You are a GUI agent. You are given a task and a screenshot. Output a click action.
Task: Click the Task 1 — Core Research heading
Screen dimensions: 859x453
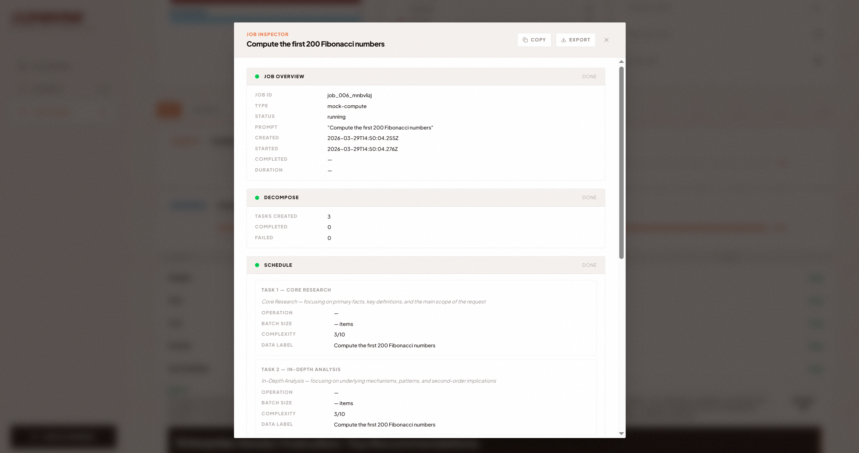[296, 290]
